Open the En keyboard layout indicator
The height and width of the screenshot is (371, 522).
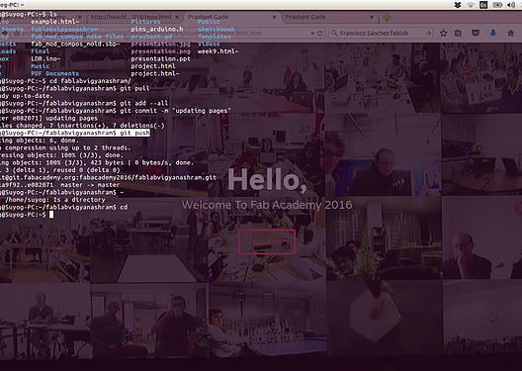tap(483, 5)
